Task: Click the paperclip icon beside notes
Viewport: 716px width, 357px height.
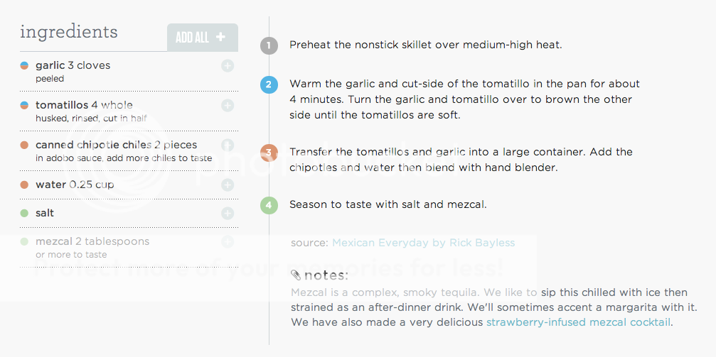Action: coord(296,275)
